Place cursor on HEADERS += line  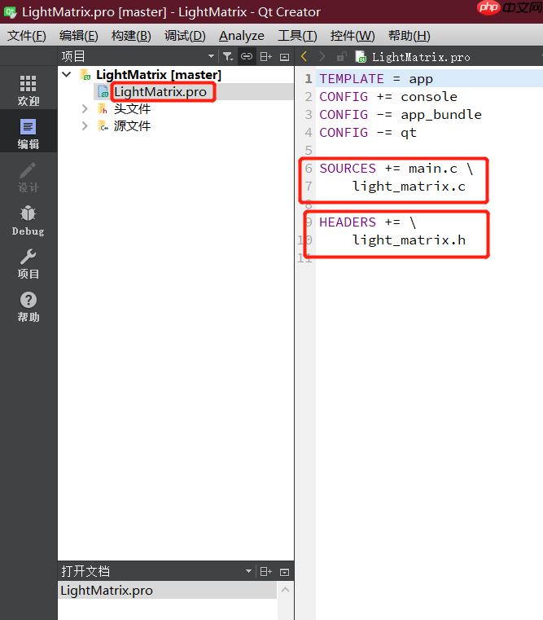pyautogui.click(x=367, y=222)
